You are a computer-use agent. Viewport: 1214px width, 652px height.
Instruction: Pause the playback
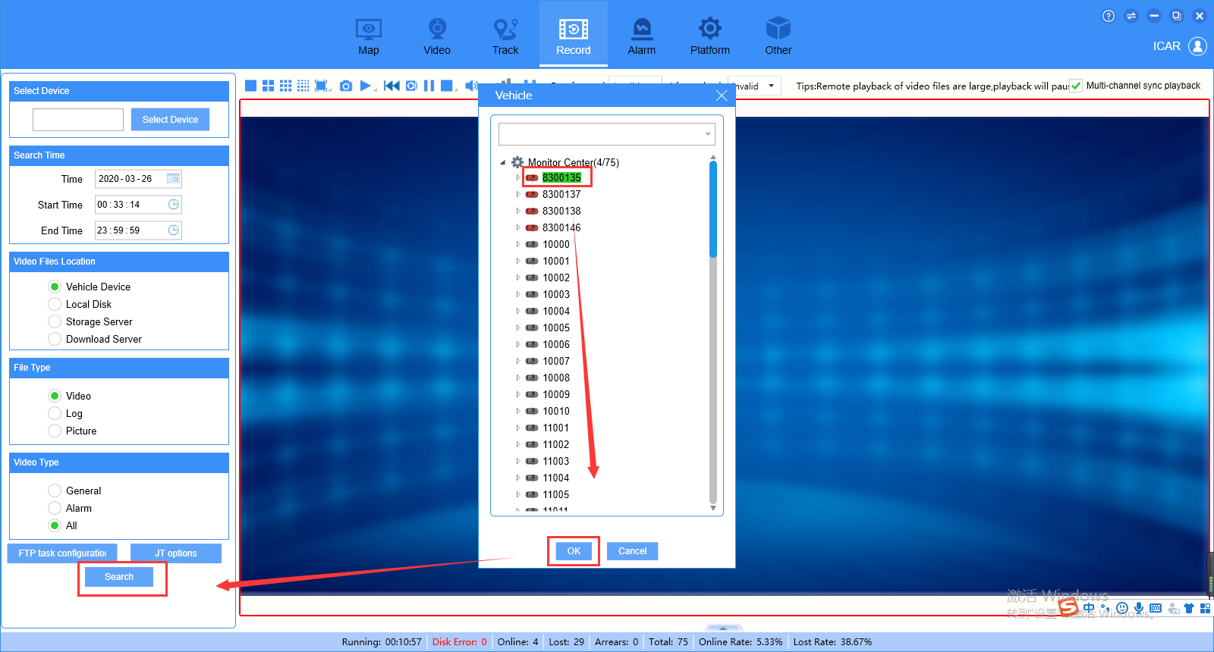point(429,86)
